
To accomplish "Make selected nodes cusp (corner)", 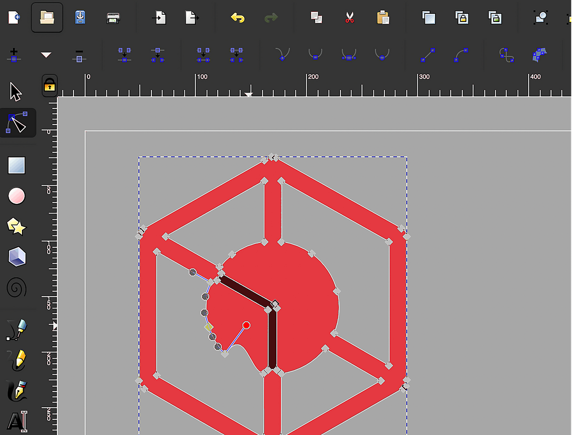I will coord(282,55).
